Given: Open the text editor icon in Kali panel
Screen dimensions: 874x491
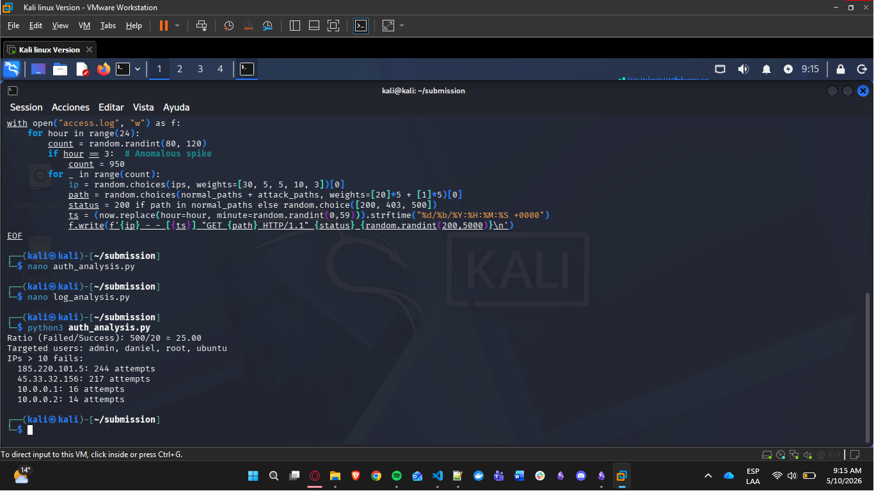Looking at the screenshot, I should pyautogui.click(x=82, y=69).
